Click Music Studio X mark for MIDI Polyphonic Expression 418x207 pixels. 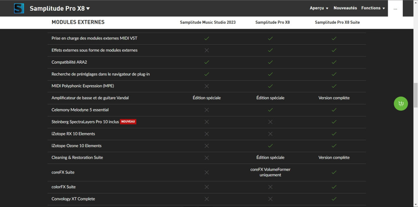pyautogui.click(x=207, y=86)
